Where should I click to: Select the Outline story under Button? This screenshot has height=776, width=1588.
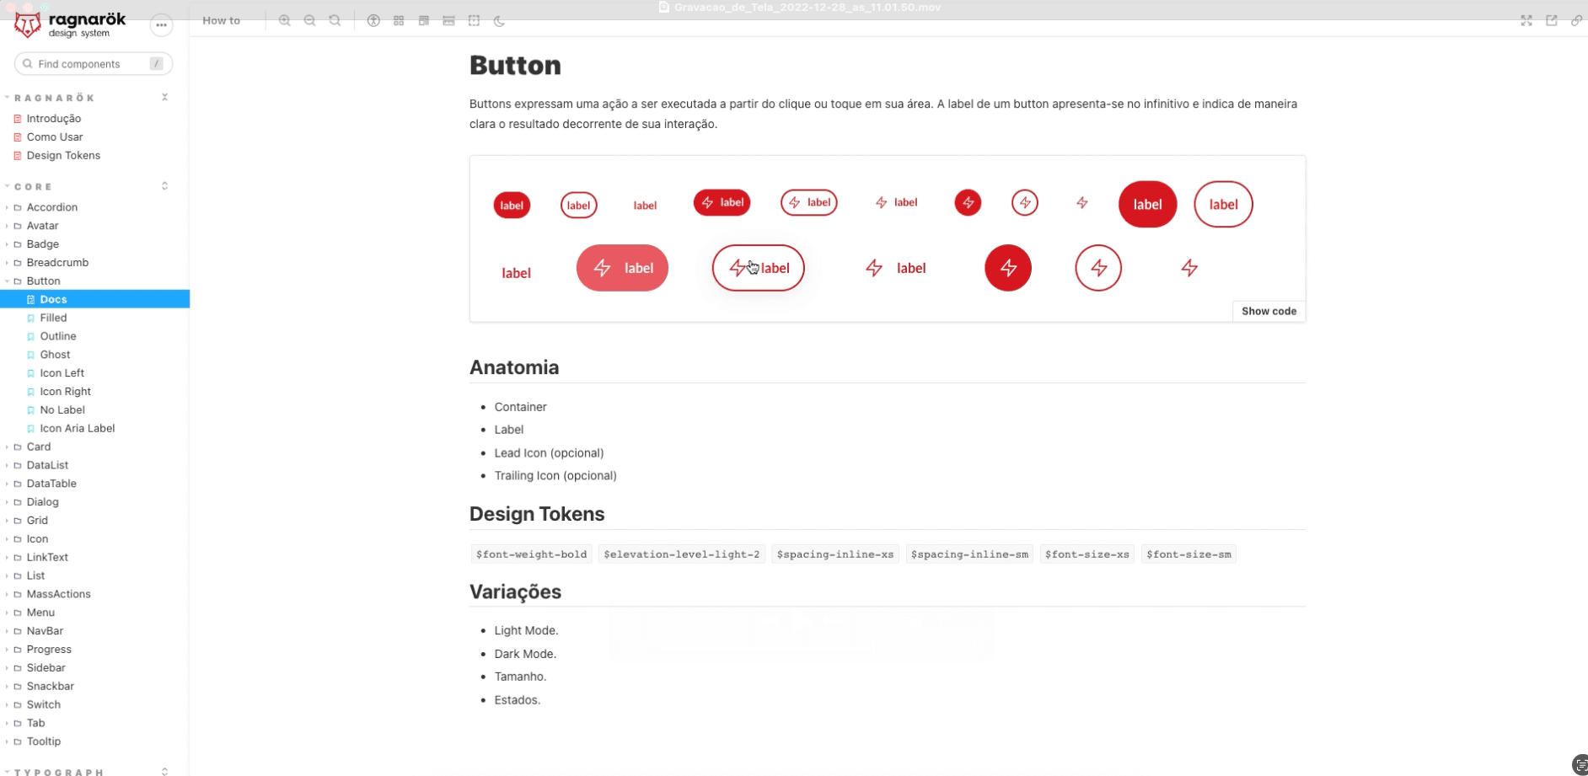pos(58,336)
